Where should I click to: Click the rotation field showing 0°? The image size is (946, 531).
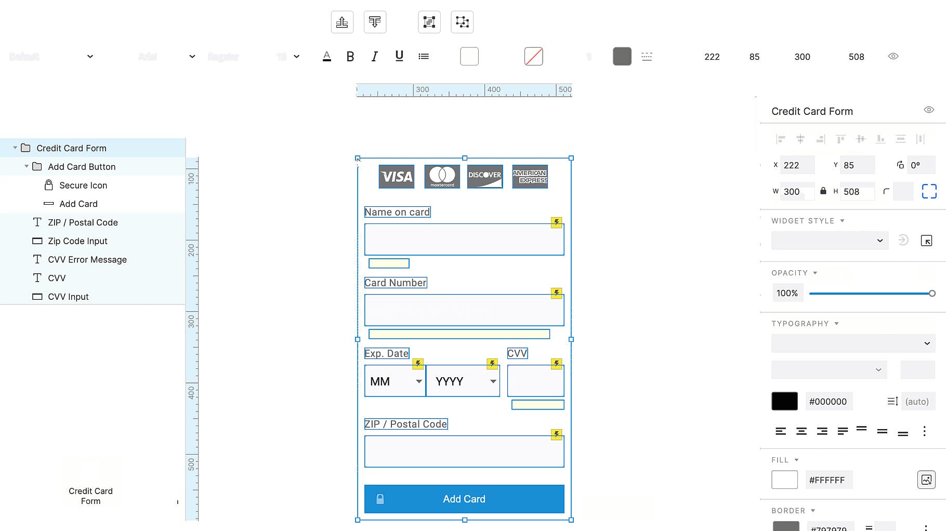921,165
